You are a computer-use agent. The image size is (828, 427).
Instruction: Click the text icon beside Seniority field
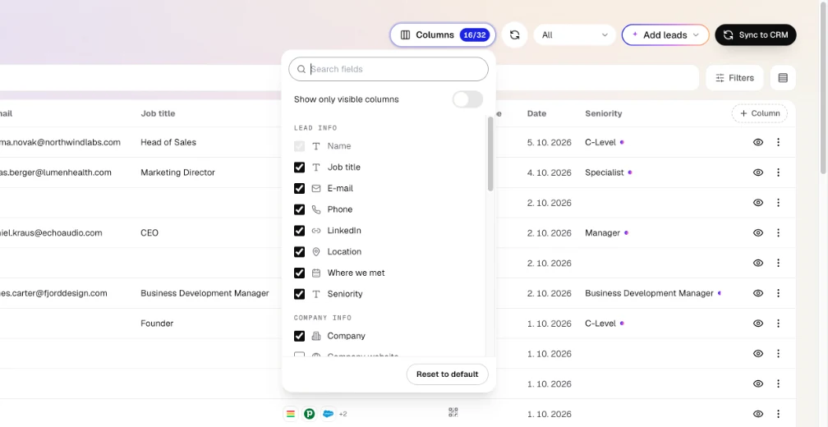click(316, 294)
